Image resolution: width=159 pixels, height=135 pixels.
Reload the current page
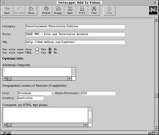tap(46, 11)
